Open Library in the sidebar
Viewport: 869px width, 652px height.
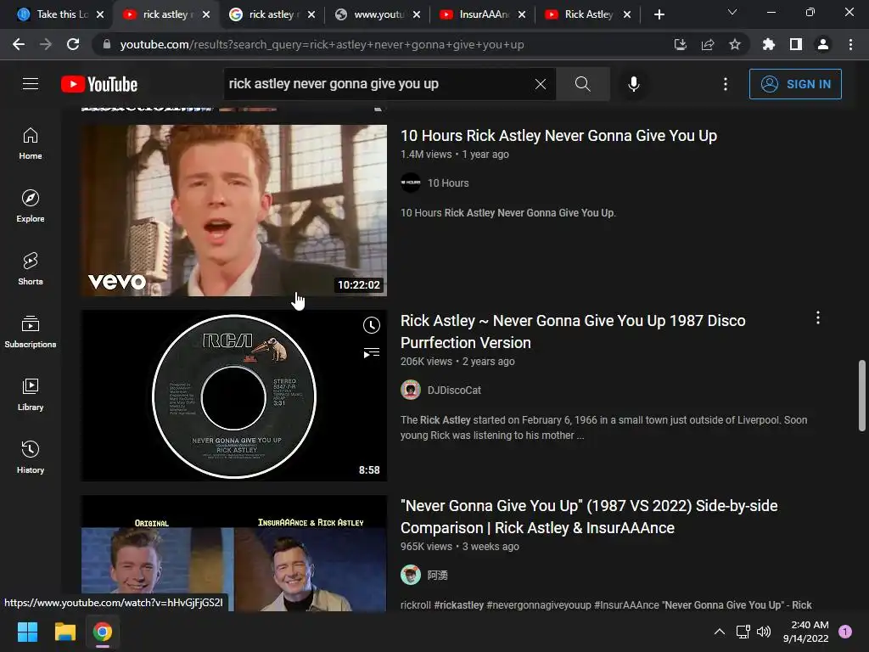31,395
